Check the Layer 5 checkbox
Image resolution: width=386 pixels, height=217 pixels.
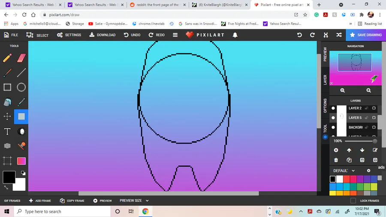click(374, 118)
